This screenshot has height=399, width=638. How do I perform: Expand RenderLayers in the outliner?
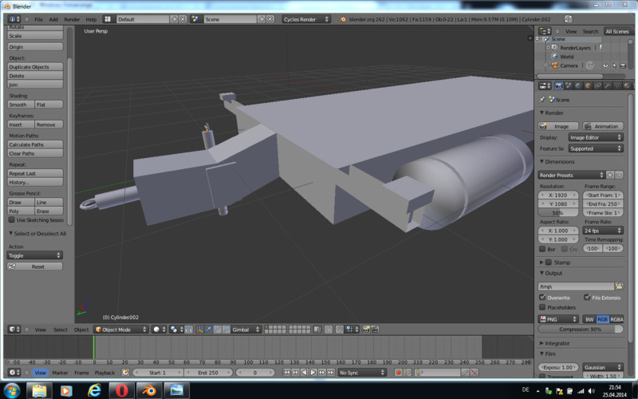(548, 48)
